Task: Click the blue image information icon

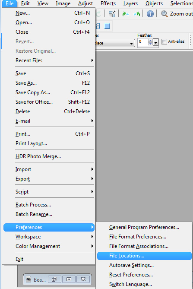Action: tap(150, 14)
